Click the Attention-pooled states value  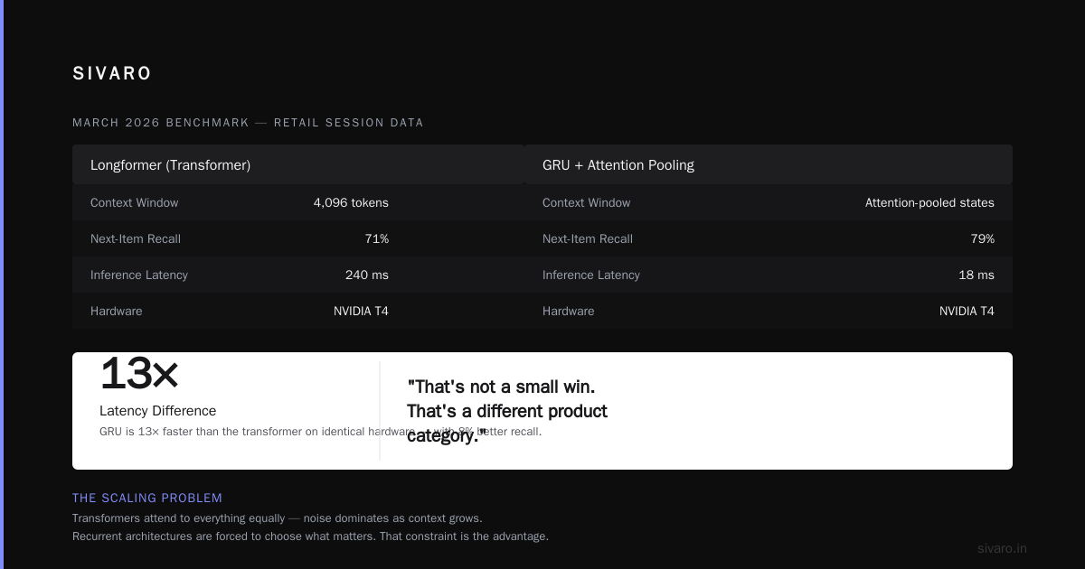pos(929,202)
